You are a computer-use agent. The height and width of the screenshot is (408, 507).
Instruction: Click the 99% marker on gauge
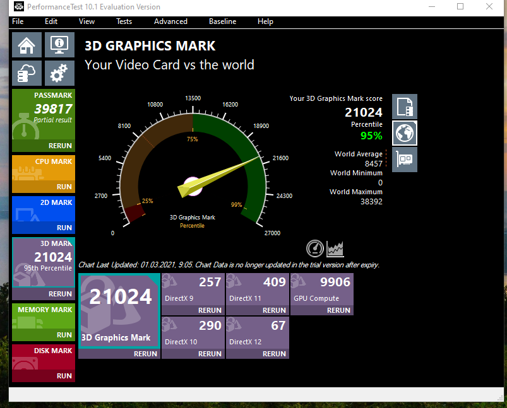pos(236,204)
